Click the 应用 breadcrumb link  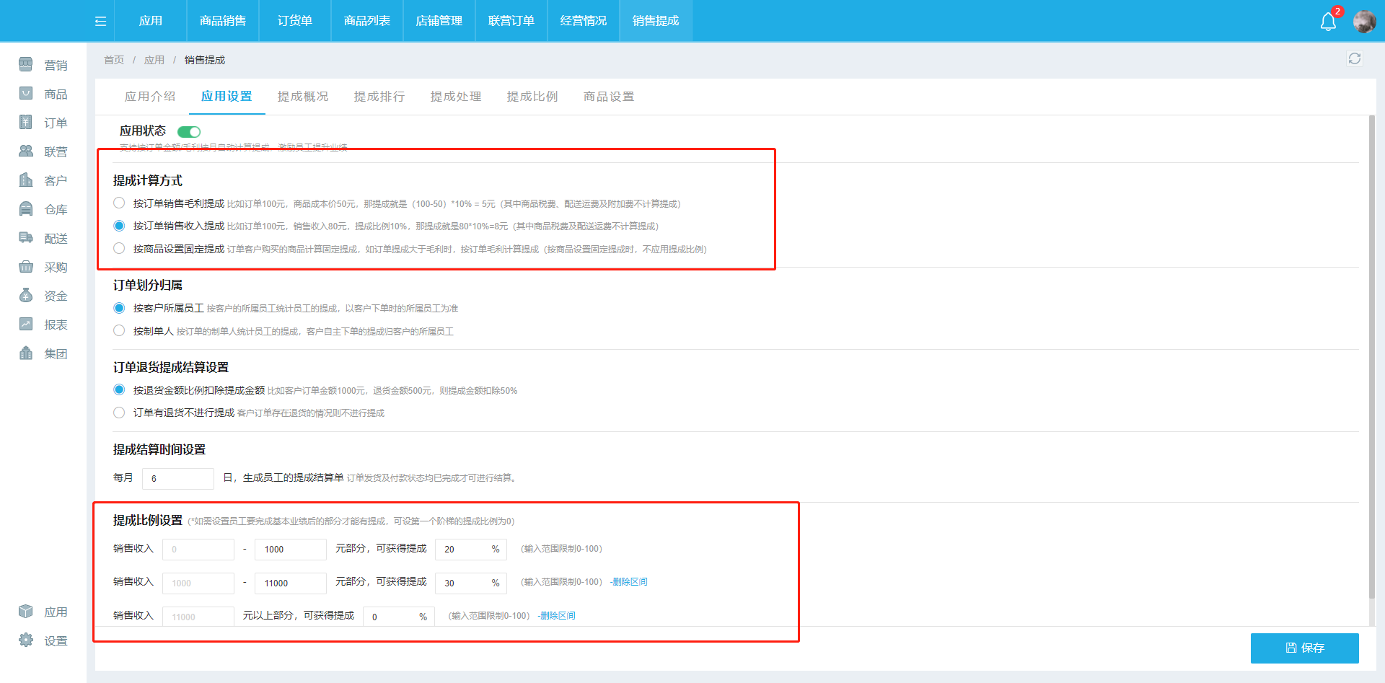[x=154, y=60]
